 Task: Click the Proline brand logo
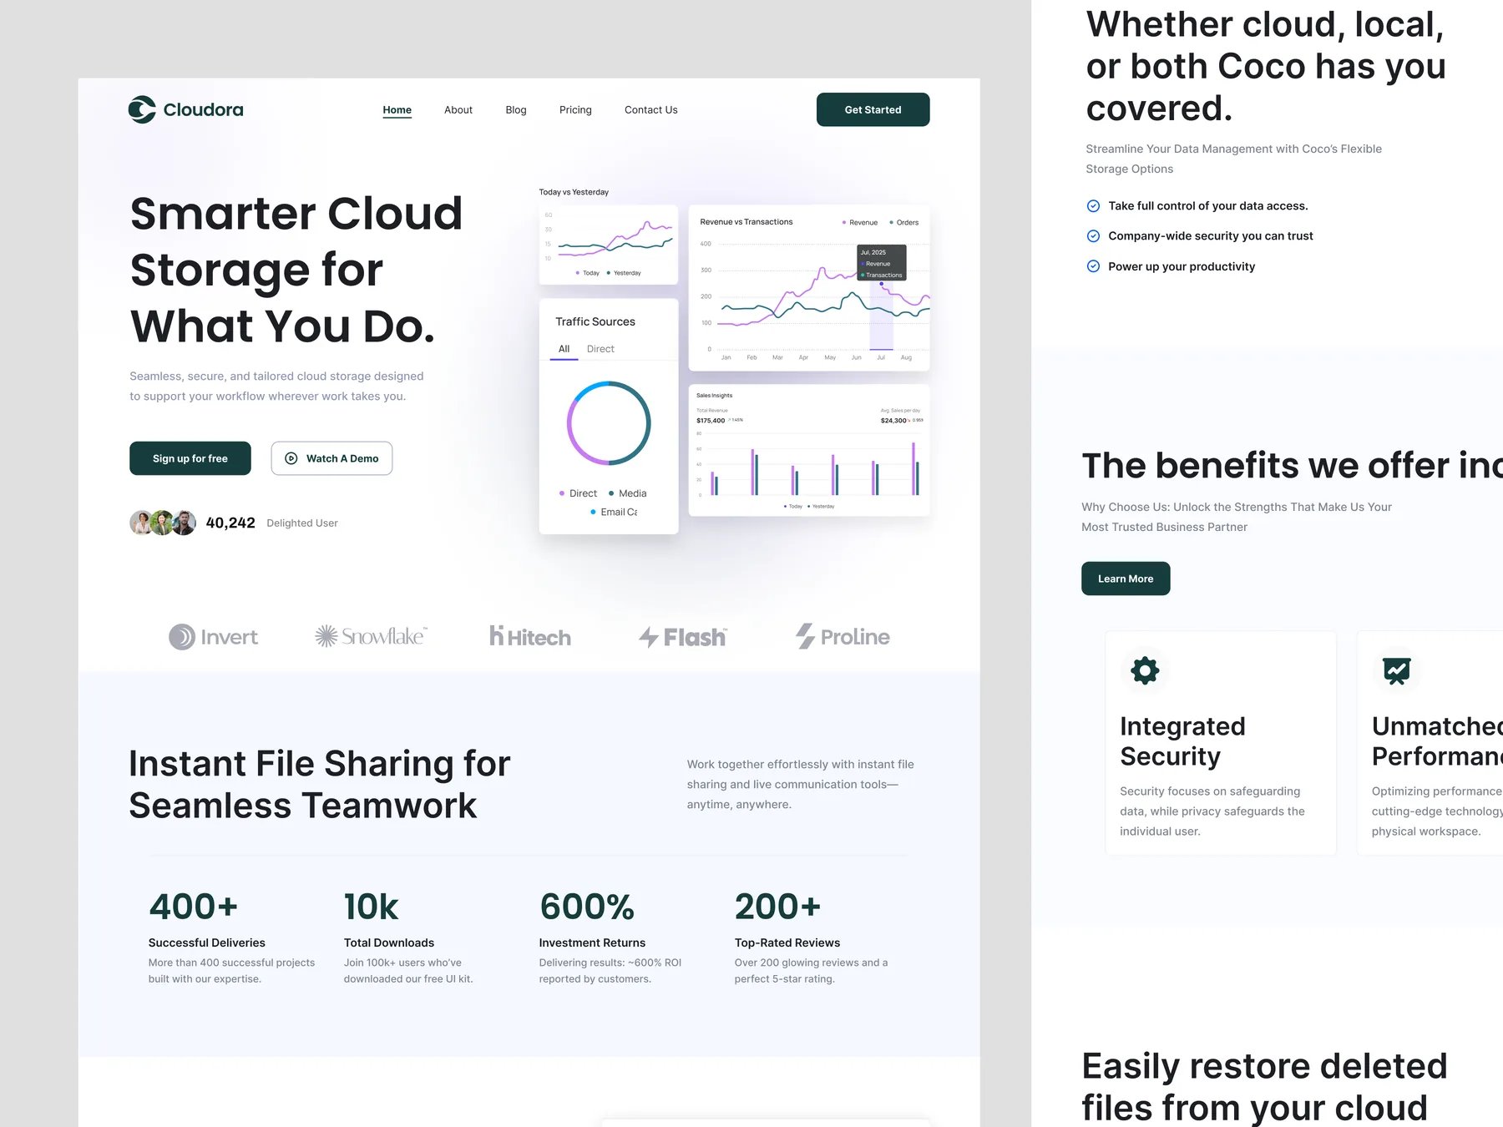843,637
